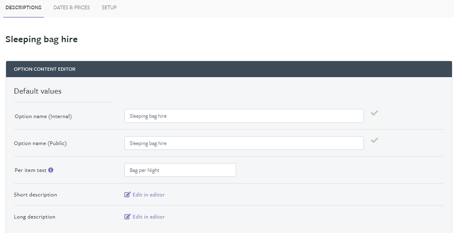Go to the Setup tab

click(109, 8)
